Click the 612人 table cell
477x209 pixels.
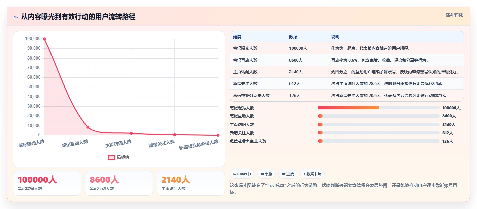click(295, 84)
